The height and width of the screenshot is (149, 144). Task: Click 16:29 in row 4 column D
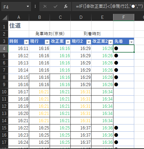pos(81,49)
